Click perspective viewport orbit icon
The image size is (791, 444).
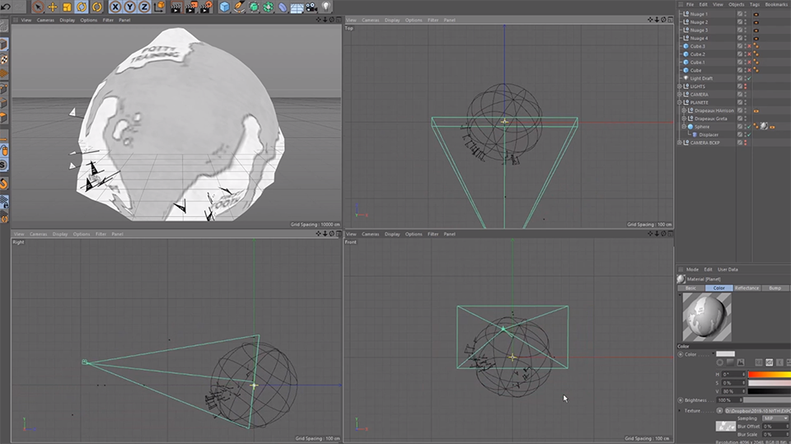coord(331,20)
